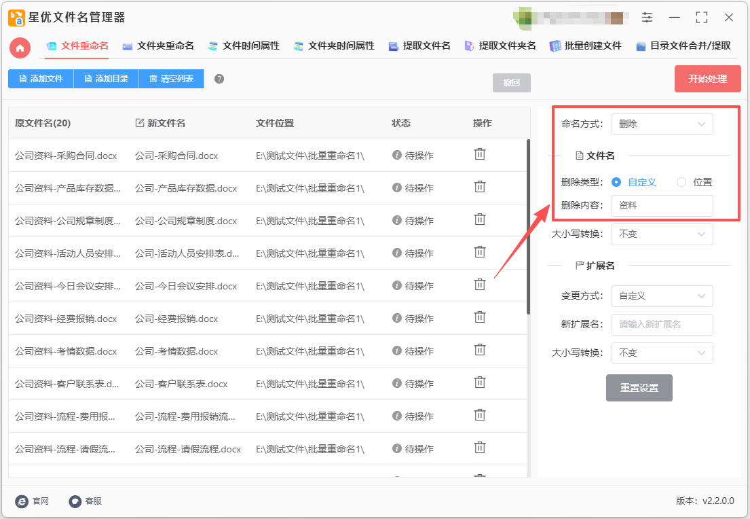The image size is (750, 519).
Task: Switch to the 文件夹重命名 tab
Action: tap(158, 46)
